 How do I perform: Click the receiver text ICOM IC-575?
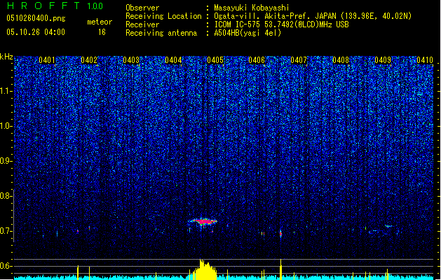[238, 24]
